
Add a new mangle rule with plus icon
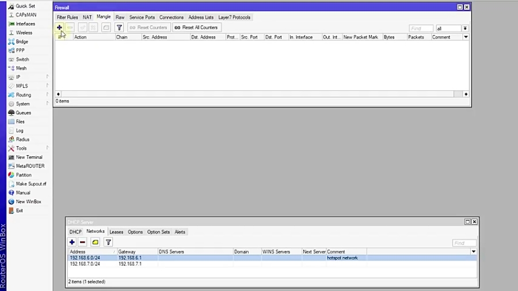(59, 28)
